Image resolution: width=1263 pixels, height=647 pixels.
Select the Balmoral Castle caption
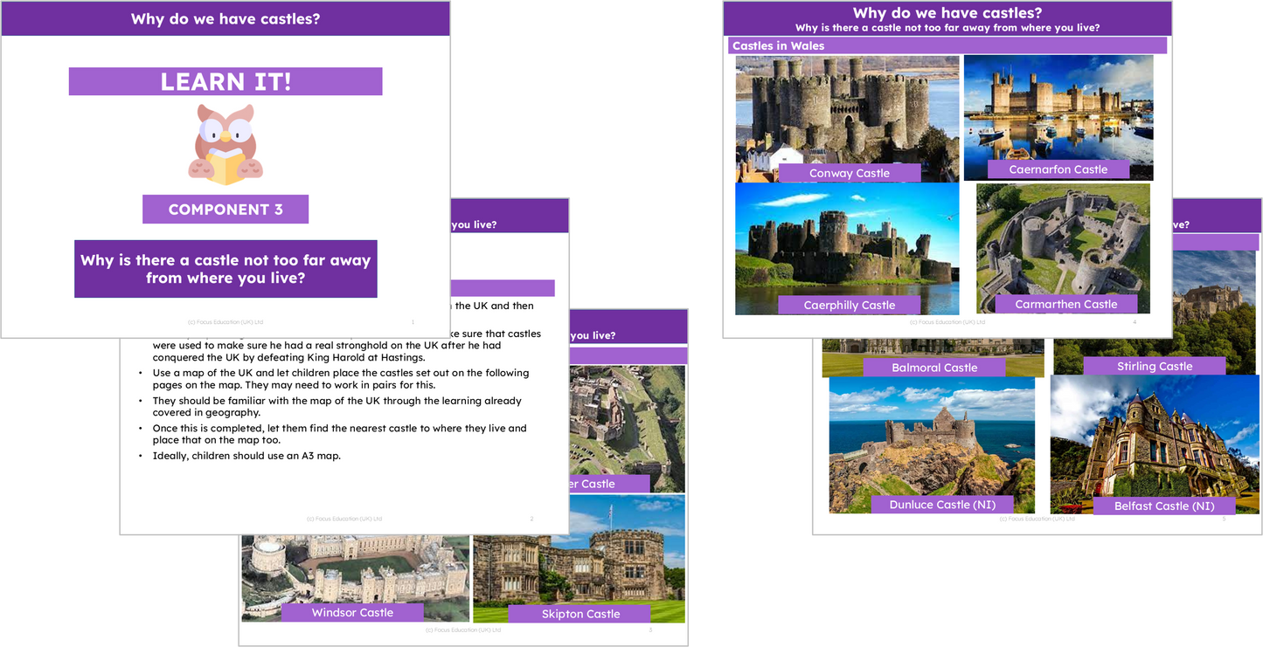(x=934, y=368)
